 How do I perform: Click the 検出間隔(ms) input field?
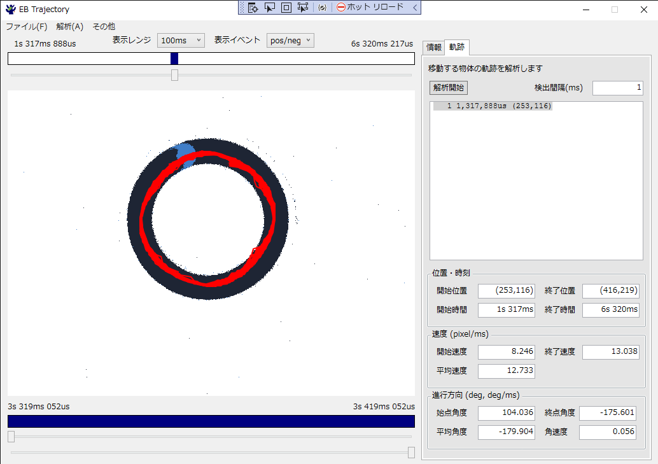618,87
